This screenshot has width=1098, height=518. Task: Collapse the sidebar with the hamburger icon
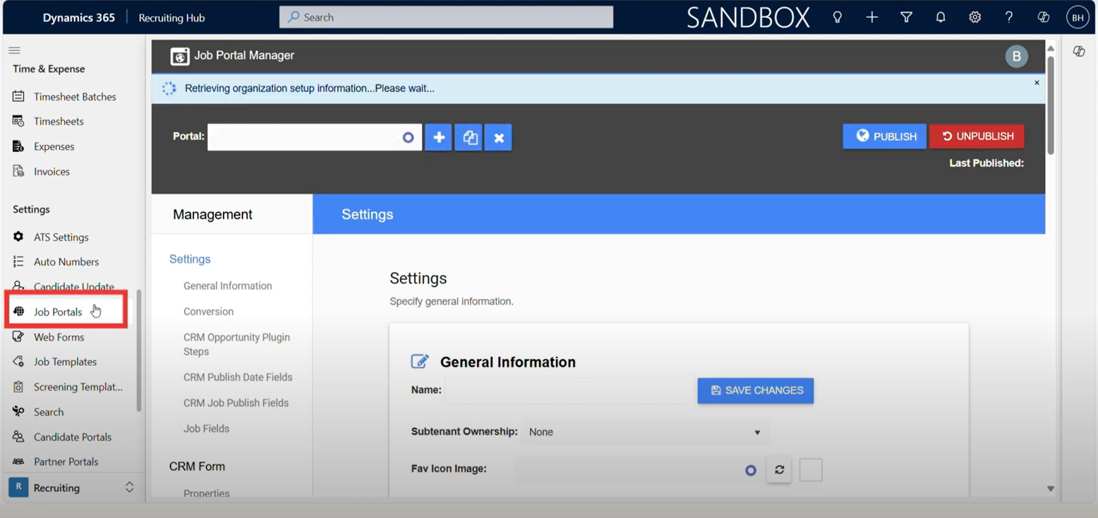(14, 50)
